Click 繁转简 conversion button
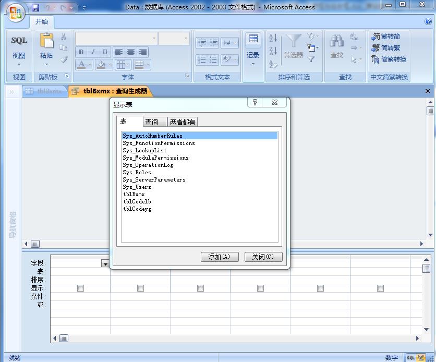The width and height of the screenshot is (436, 362). (x=386, y=37)
